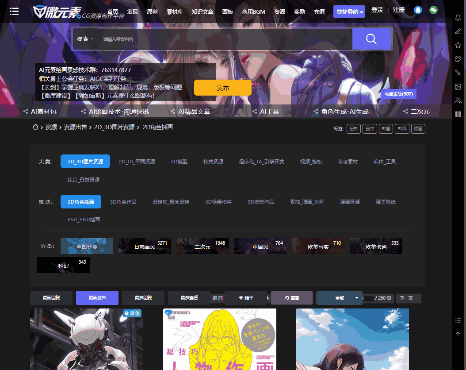Select the 设定集_概念设定 section
466x370 pixels.
[x=171, y=202]
